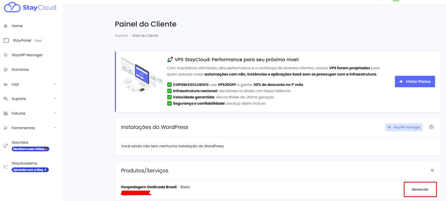Click the StayCloud logo

(x=30, y=7)
